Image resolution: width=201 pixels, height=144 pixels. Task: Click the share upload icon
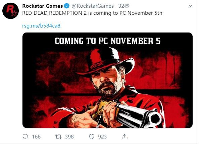coord(124,137)
